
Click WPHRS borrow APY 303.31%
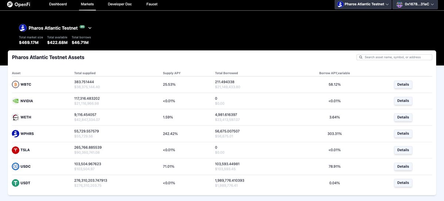334,134
